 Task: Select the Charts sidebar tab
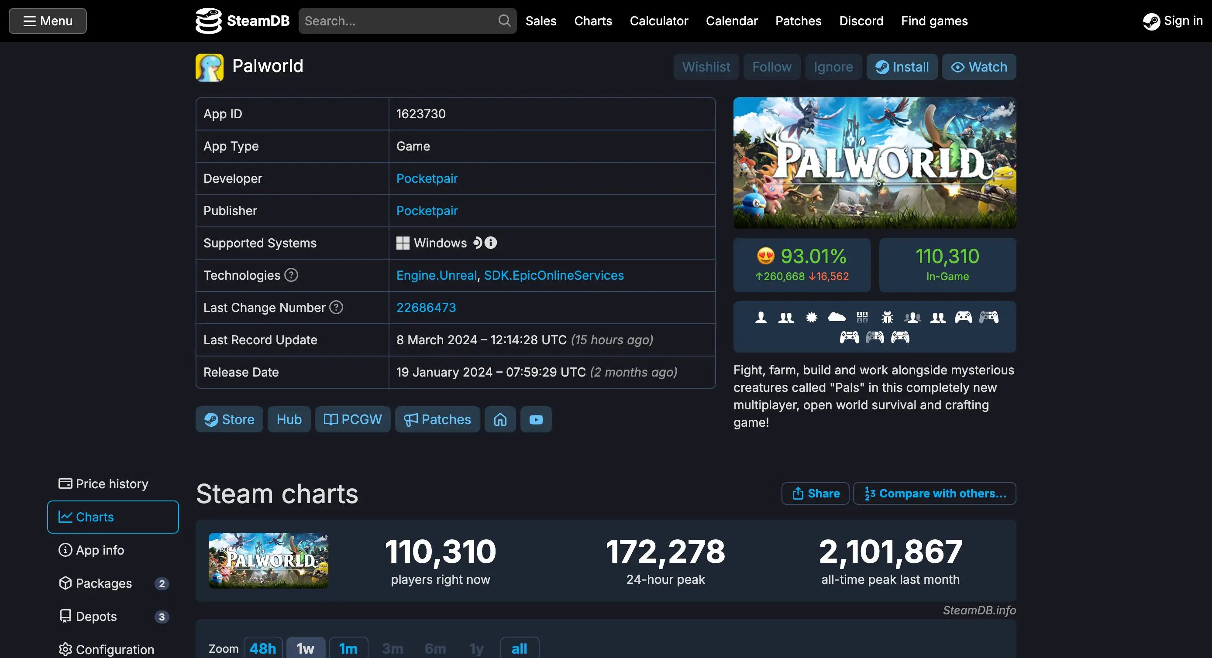[113, 517]
